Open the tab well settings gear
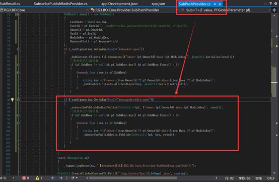Screen dimensions: 279x182 pos(275,4)
